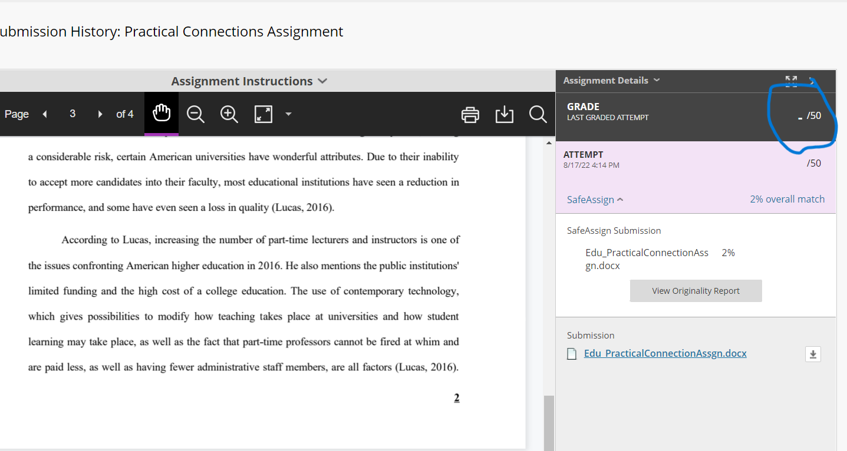The width and height of the screenshot is (847, 451).
Task: Open Edu_PracticalConnectionAssgn.docx submission link
Action: (665, 353)
